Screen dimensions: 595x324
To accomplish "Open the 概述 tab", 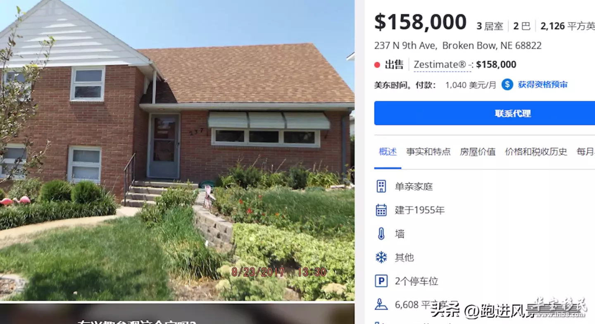I will (388, 152).
